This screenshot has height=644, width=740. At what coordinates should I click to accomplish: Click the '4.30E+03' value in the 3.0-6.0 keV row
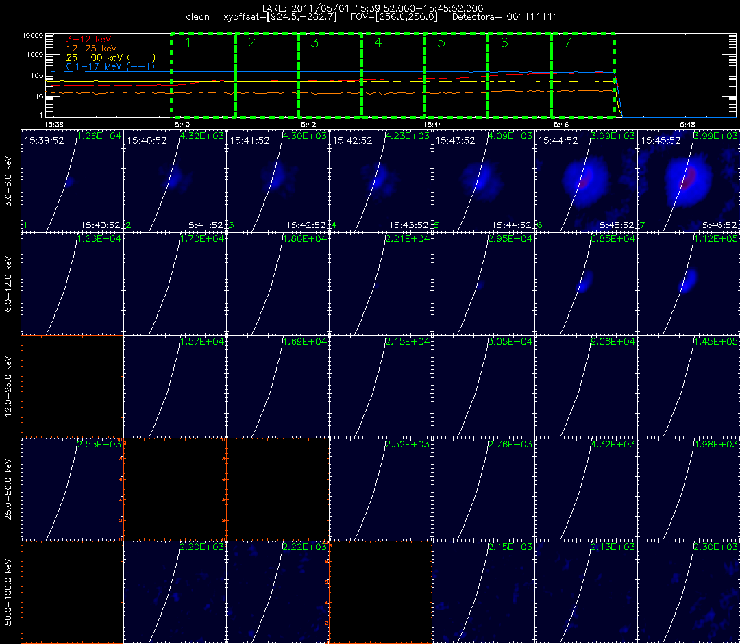pos(304,136)
